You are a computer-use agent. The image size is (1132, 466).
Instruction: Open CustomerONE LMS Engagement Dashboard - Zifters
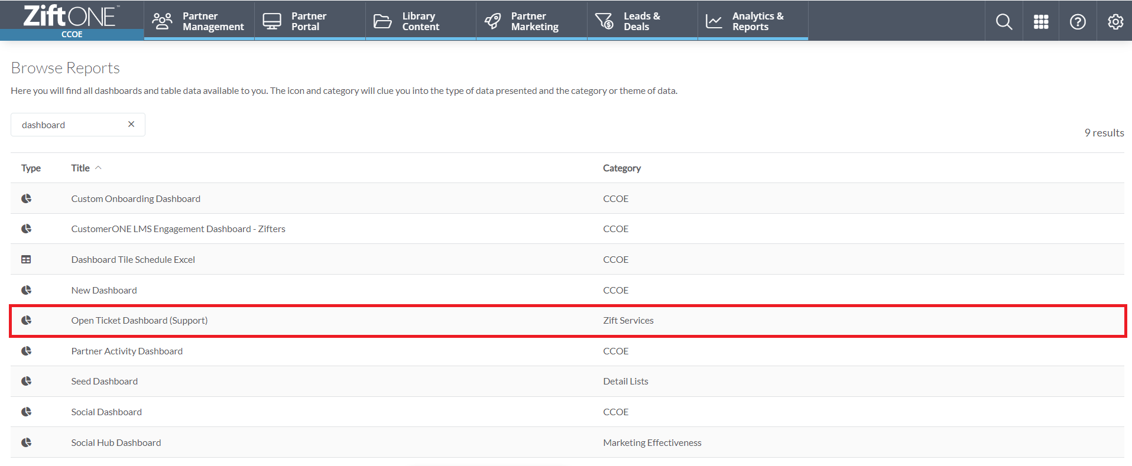point(178,229)
